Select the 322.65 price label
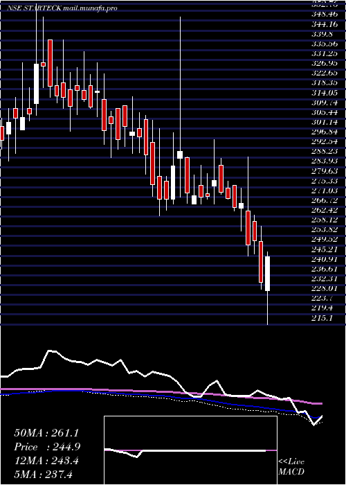 (x=324, y=73)
